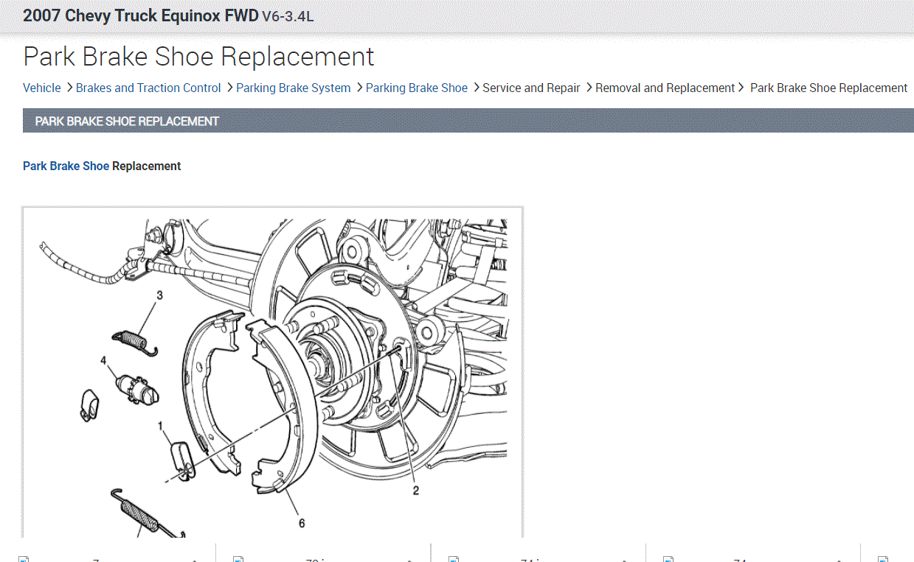Select Service and Repair in the breadcrumb
The image size is (914, 562).
[531, 88]
